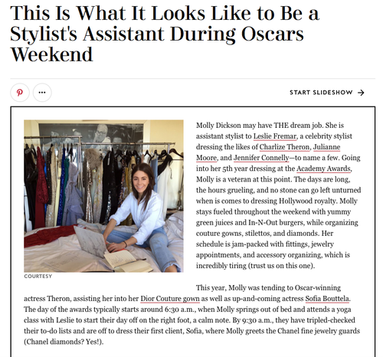Visit the Jennifer Connelly link
Screen dimensions: 383x357
261,158
